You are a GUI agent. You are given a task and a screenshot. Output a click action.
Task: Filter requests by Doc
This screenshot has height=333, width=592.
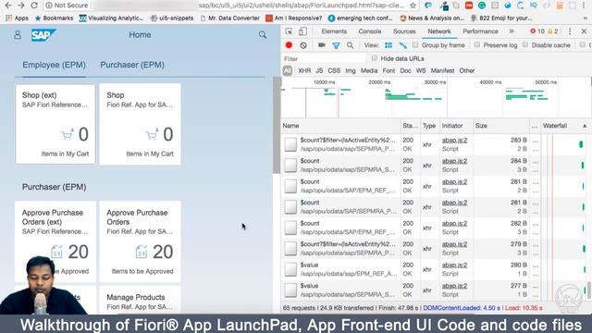[405, 70]
